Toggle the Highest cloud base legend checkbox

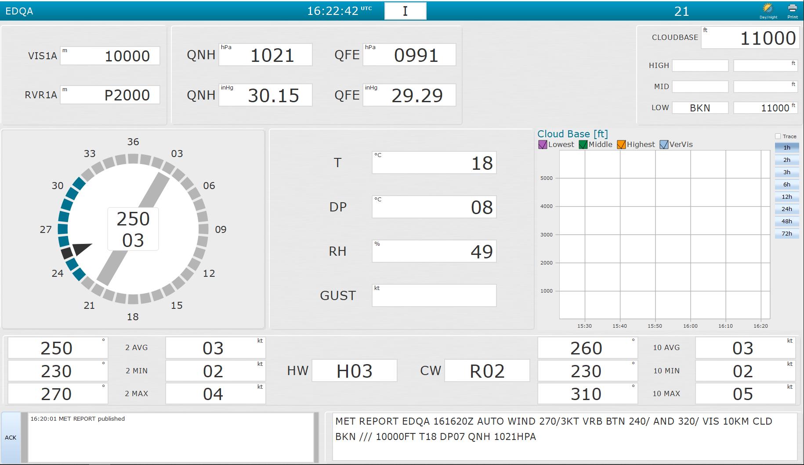click(621, 145)
